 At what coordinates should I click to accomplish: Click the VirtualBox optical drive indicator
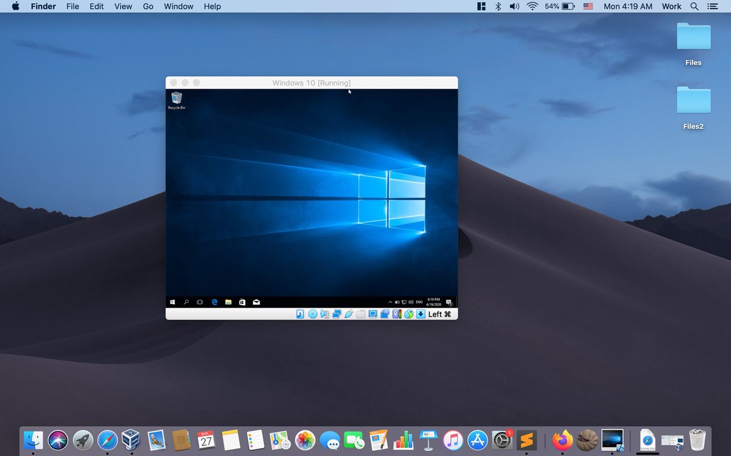coord(313,314)
